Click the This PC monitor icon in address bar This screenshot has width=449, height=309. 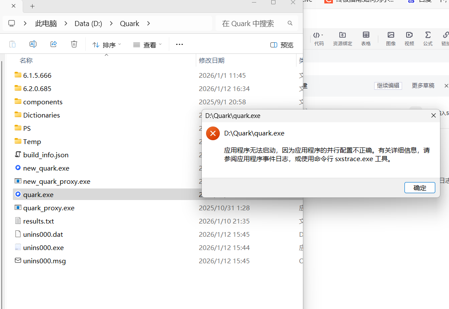click(12, 24)
